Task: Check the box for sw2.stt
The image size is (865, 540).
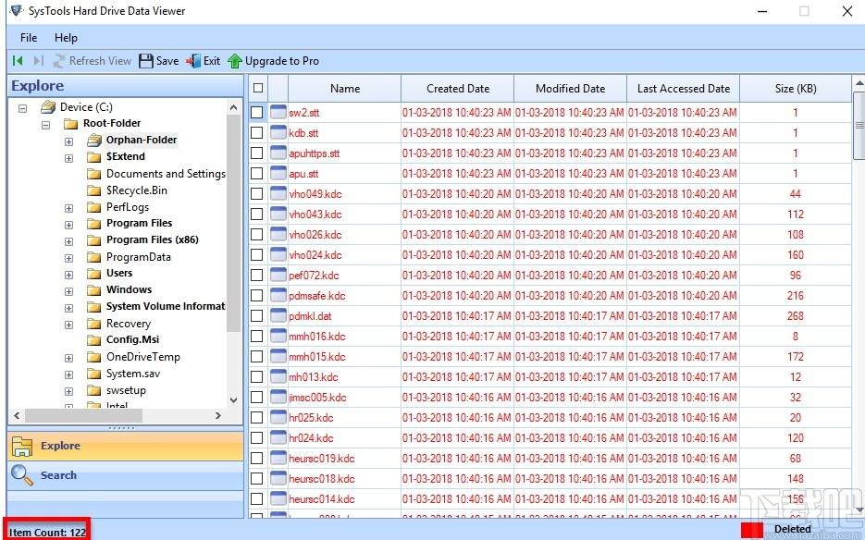Action: (x=256, y=112)
